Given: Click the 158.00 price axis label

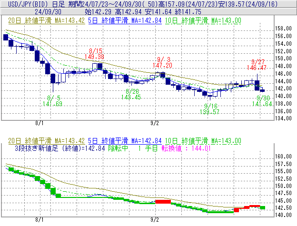Looking at the screenshot, I should tap(283, 29).
